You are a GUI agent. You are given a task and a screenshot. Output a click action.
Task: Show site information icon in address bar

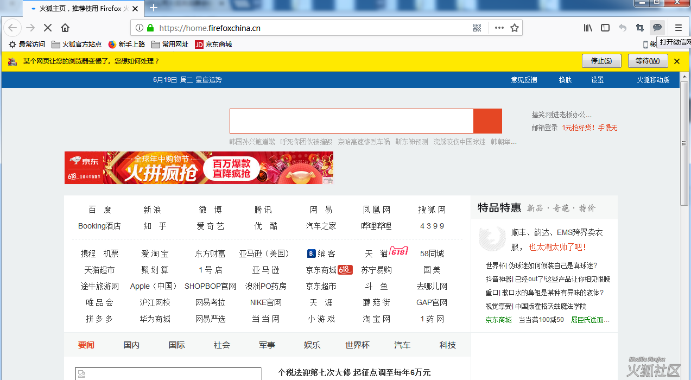click(x=140, y=28)
